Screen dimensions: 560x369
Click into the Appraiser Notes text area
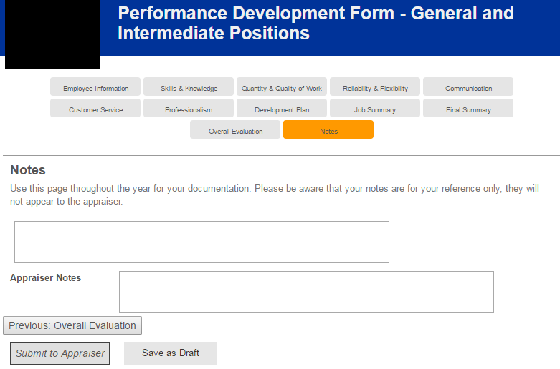tap(306, 291)
